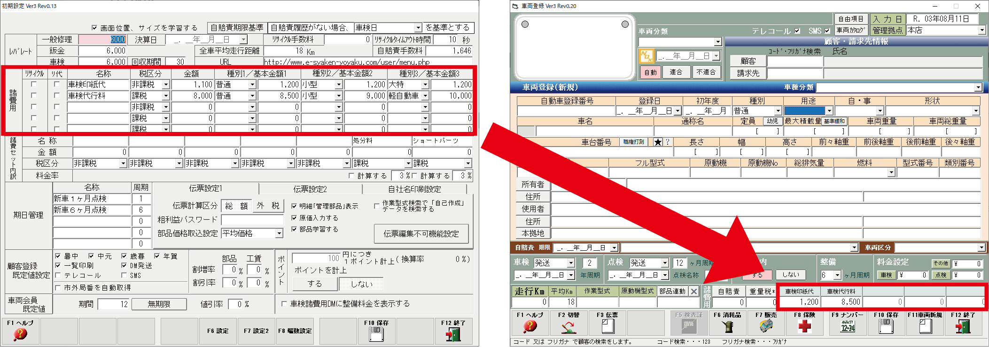The image size is (989, 347).
Task: Toggle SMS checkbox in 車両登録 window
Action: coord(827,31)
